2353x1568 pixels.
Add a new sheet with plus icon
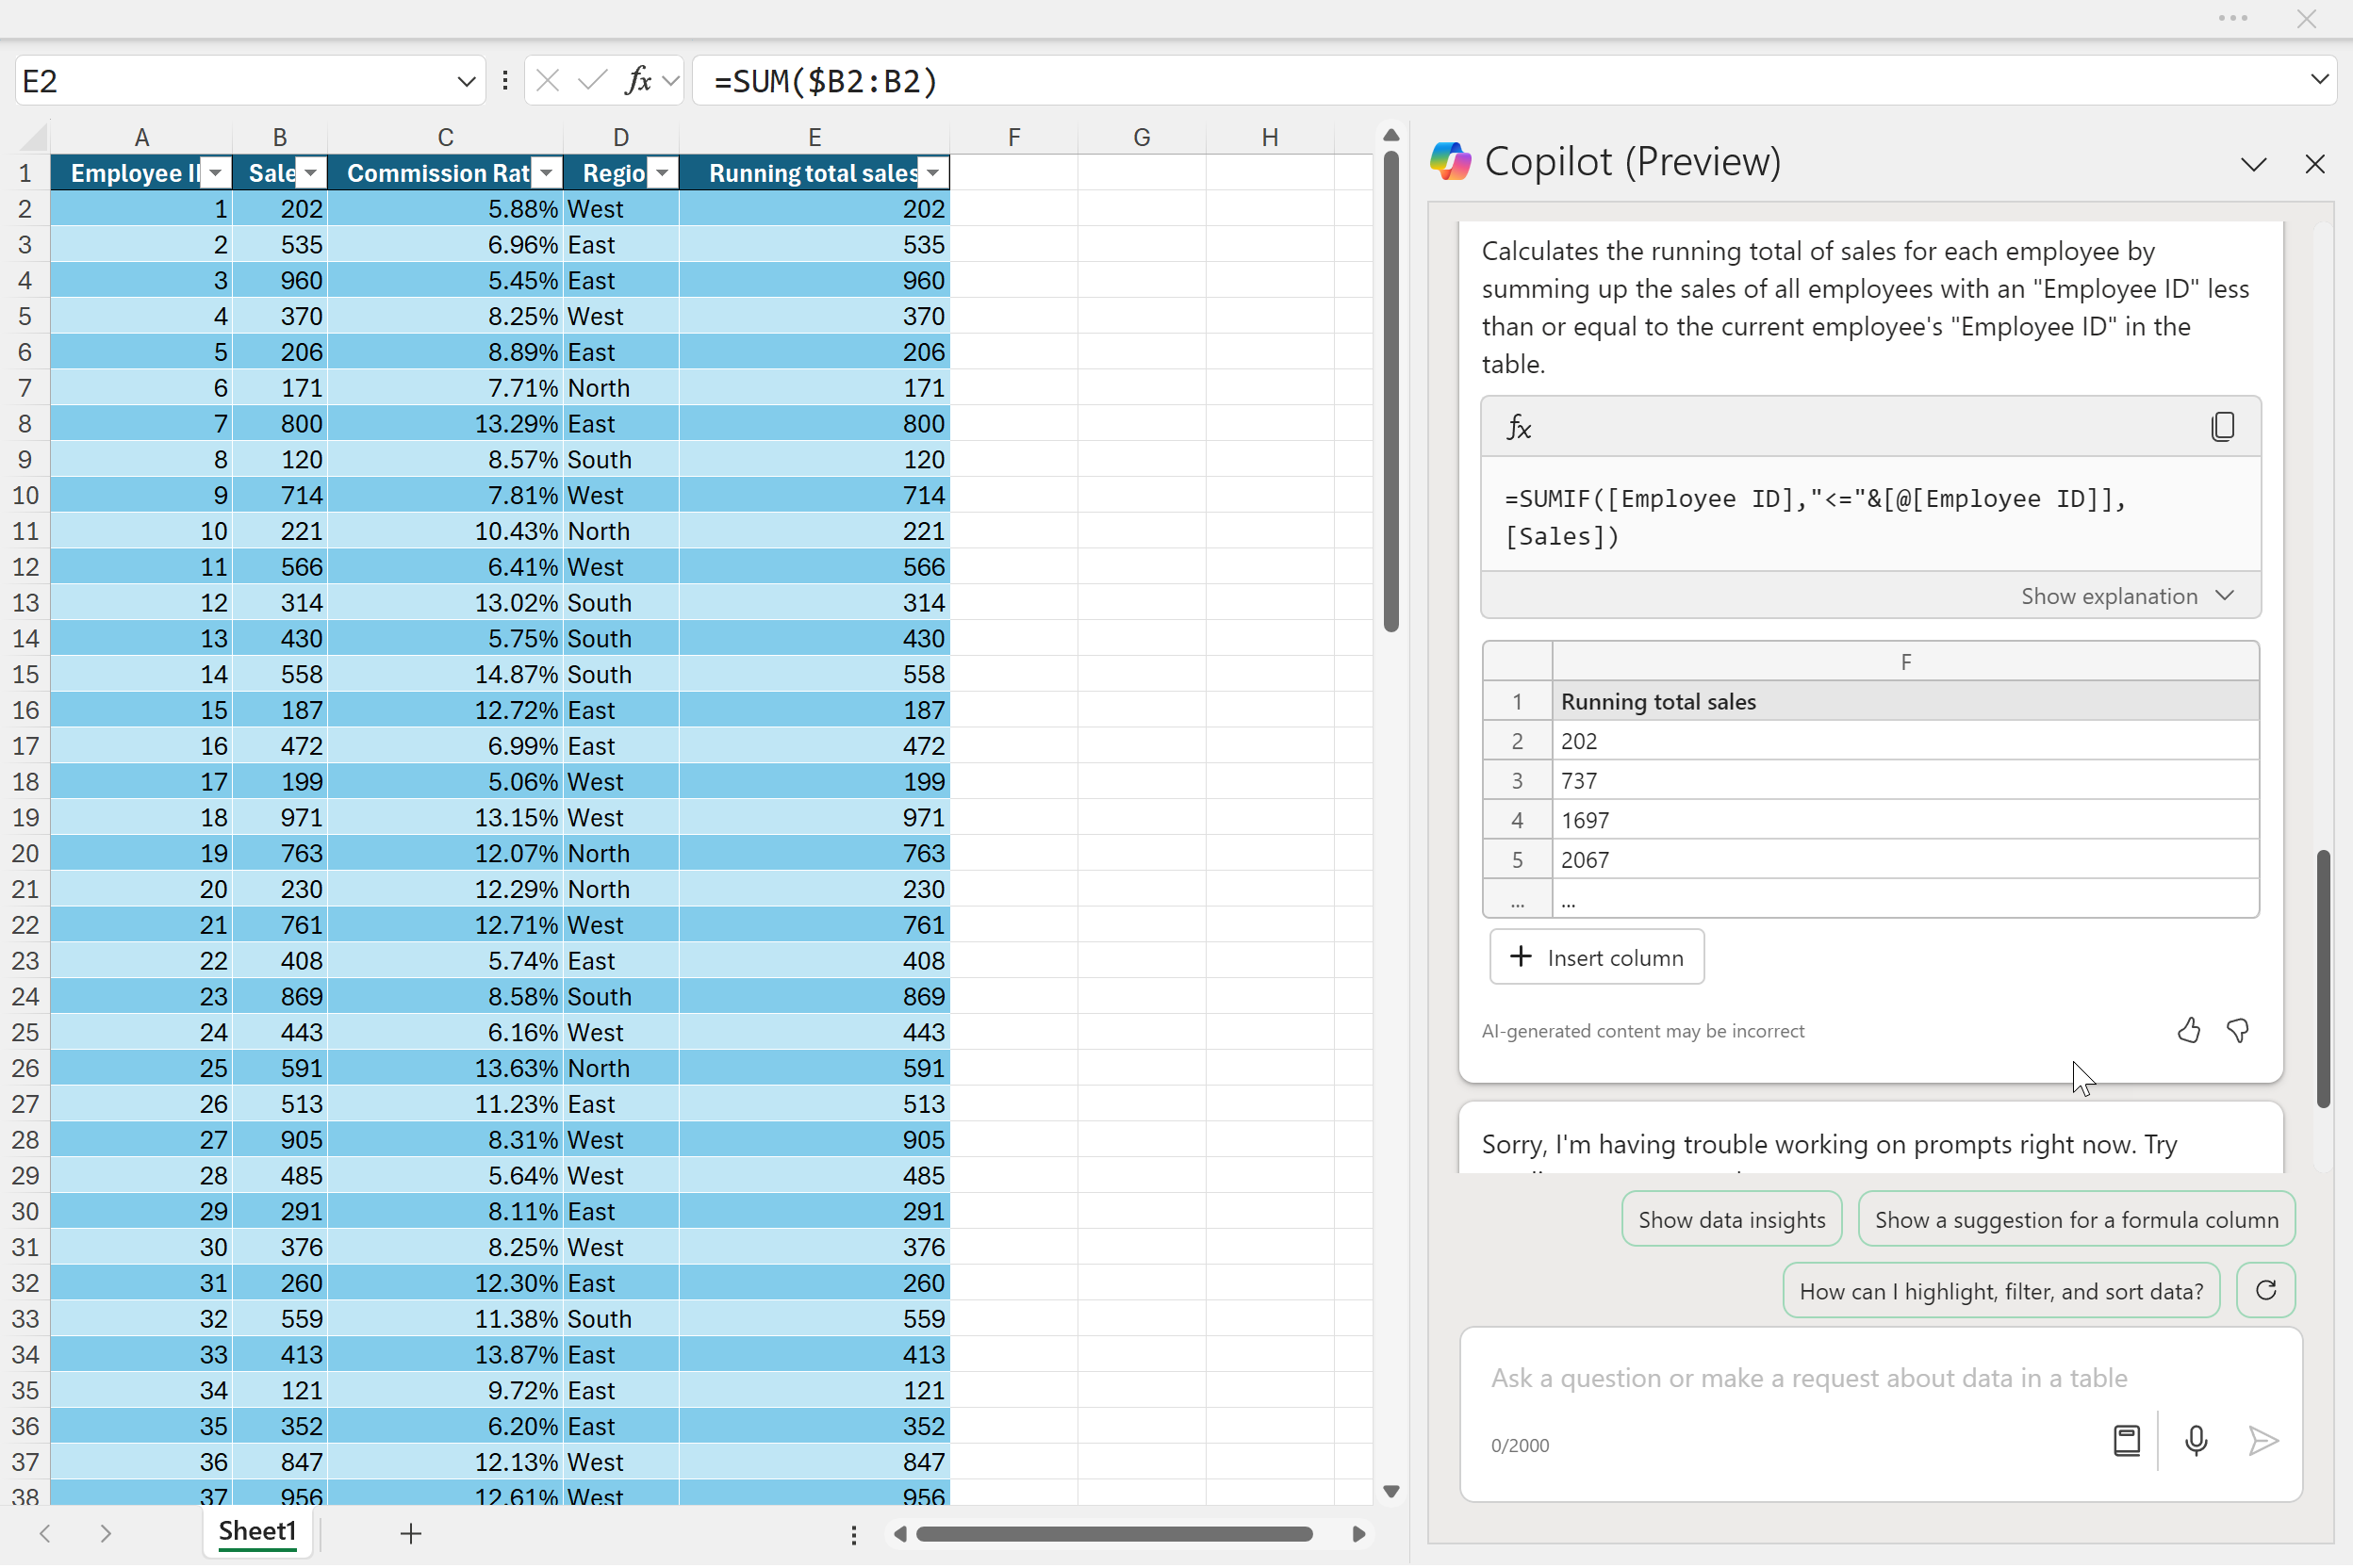click(x=410, y=1534)
